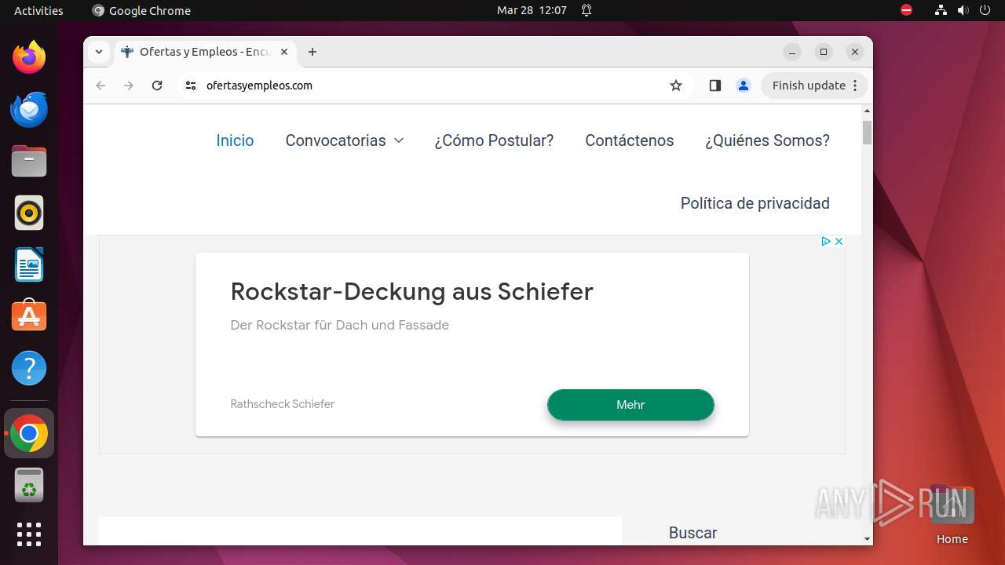
Task: Click the scrollbar down arrow
Action: [x=867, y=539]
